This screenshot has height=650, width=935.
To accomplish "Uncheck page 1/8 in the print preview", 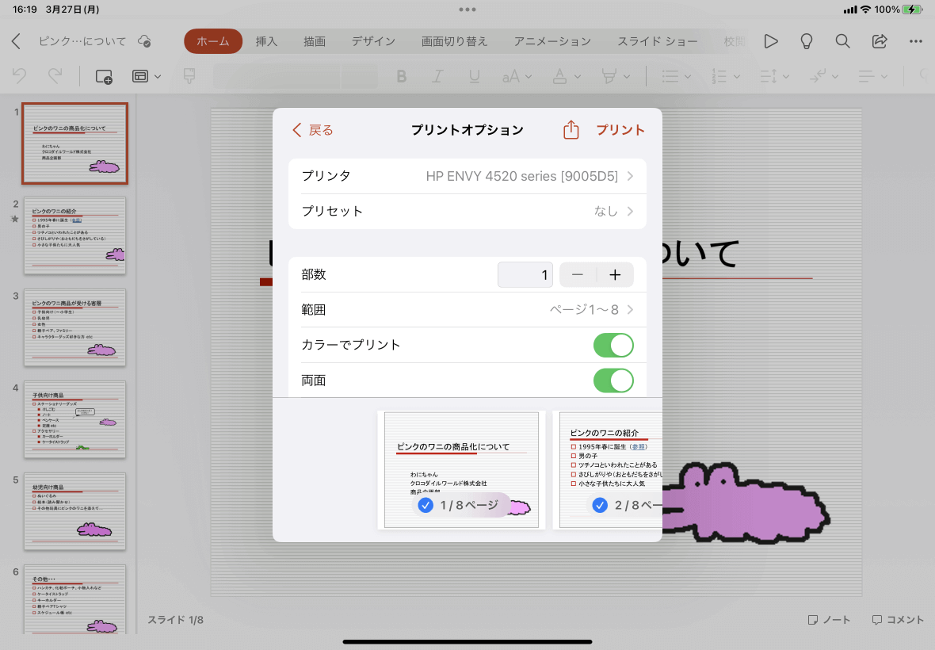I will (x=426, y=505).
